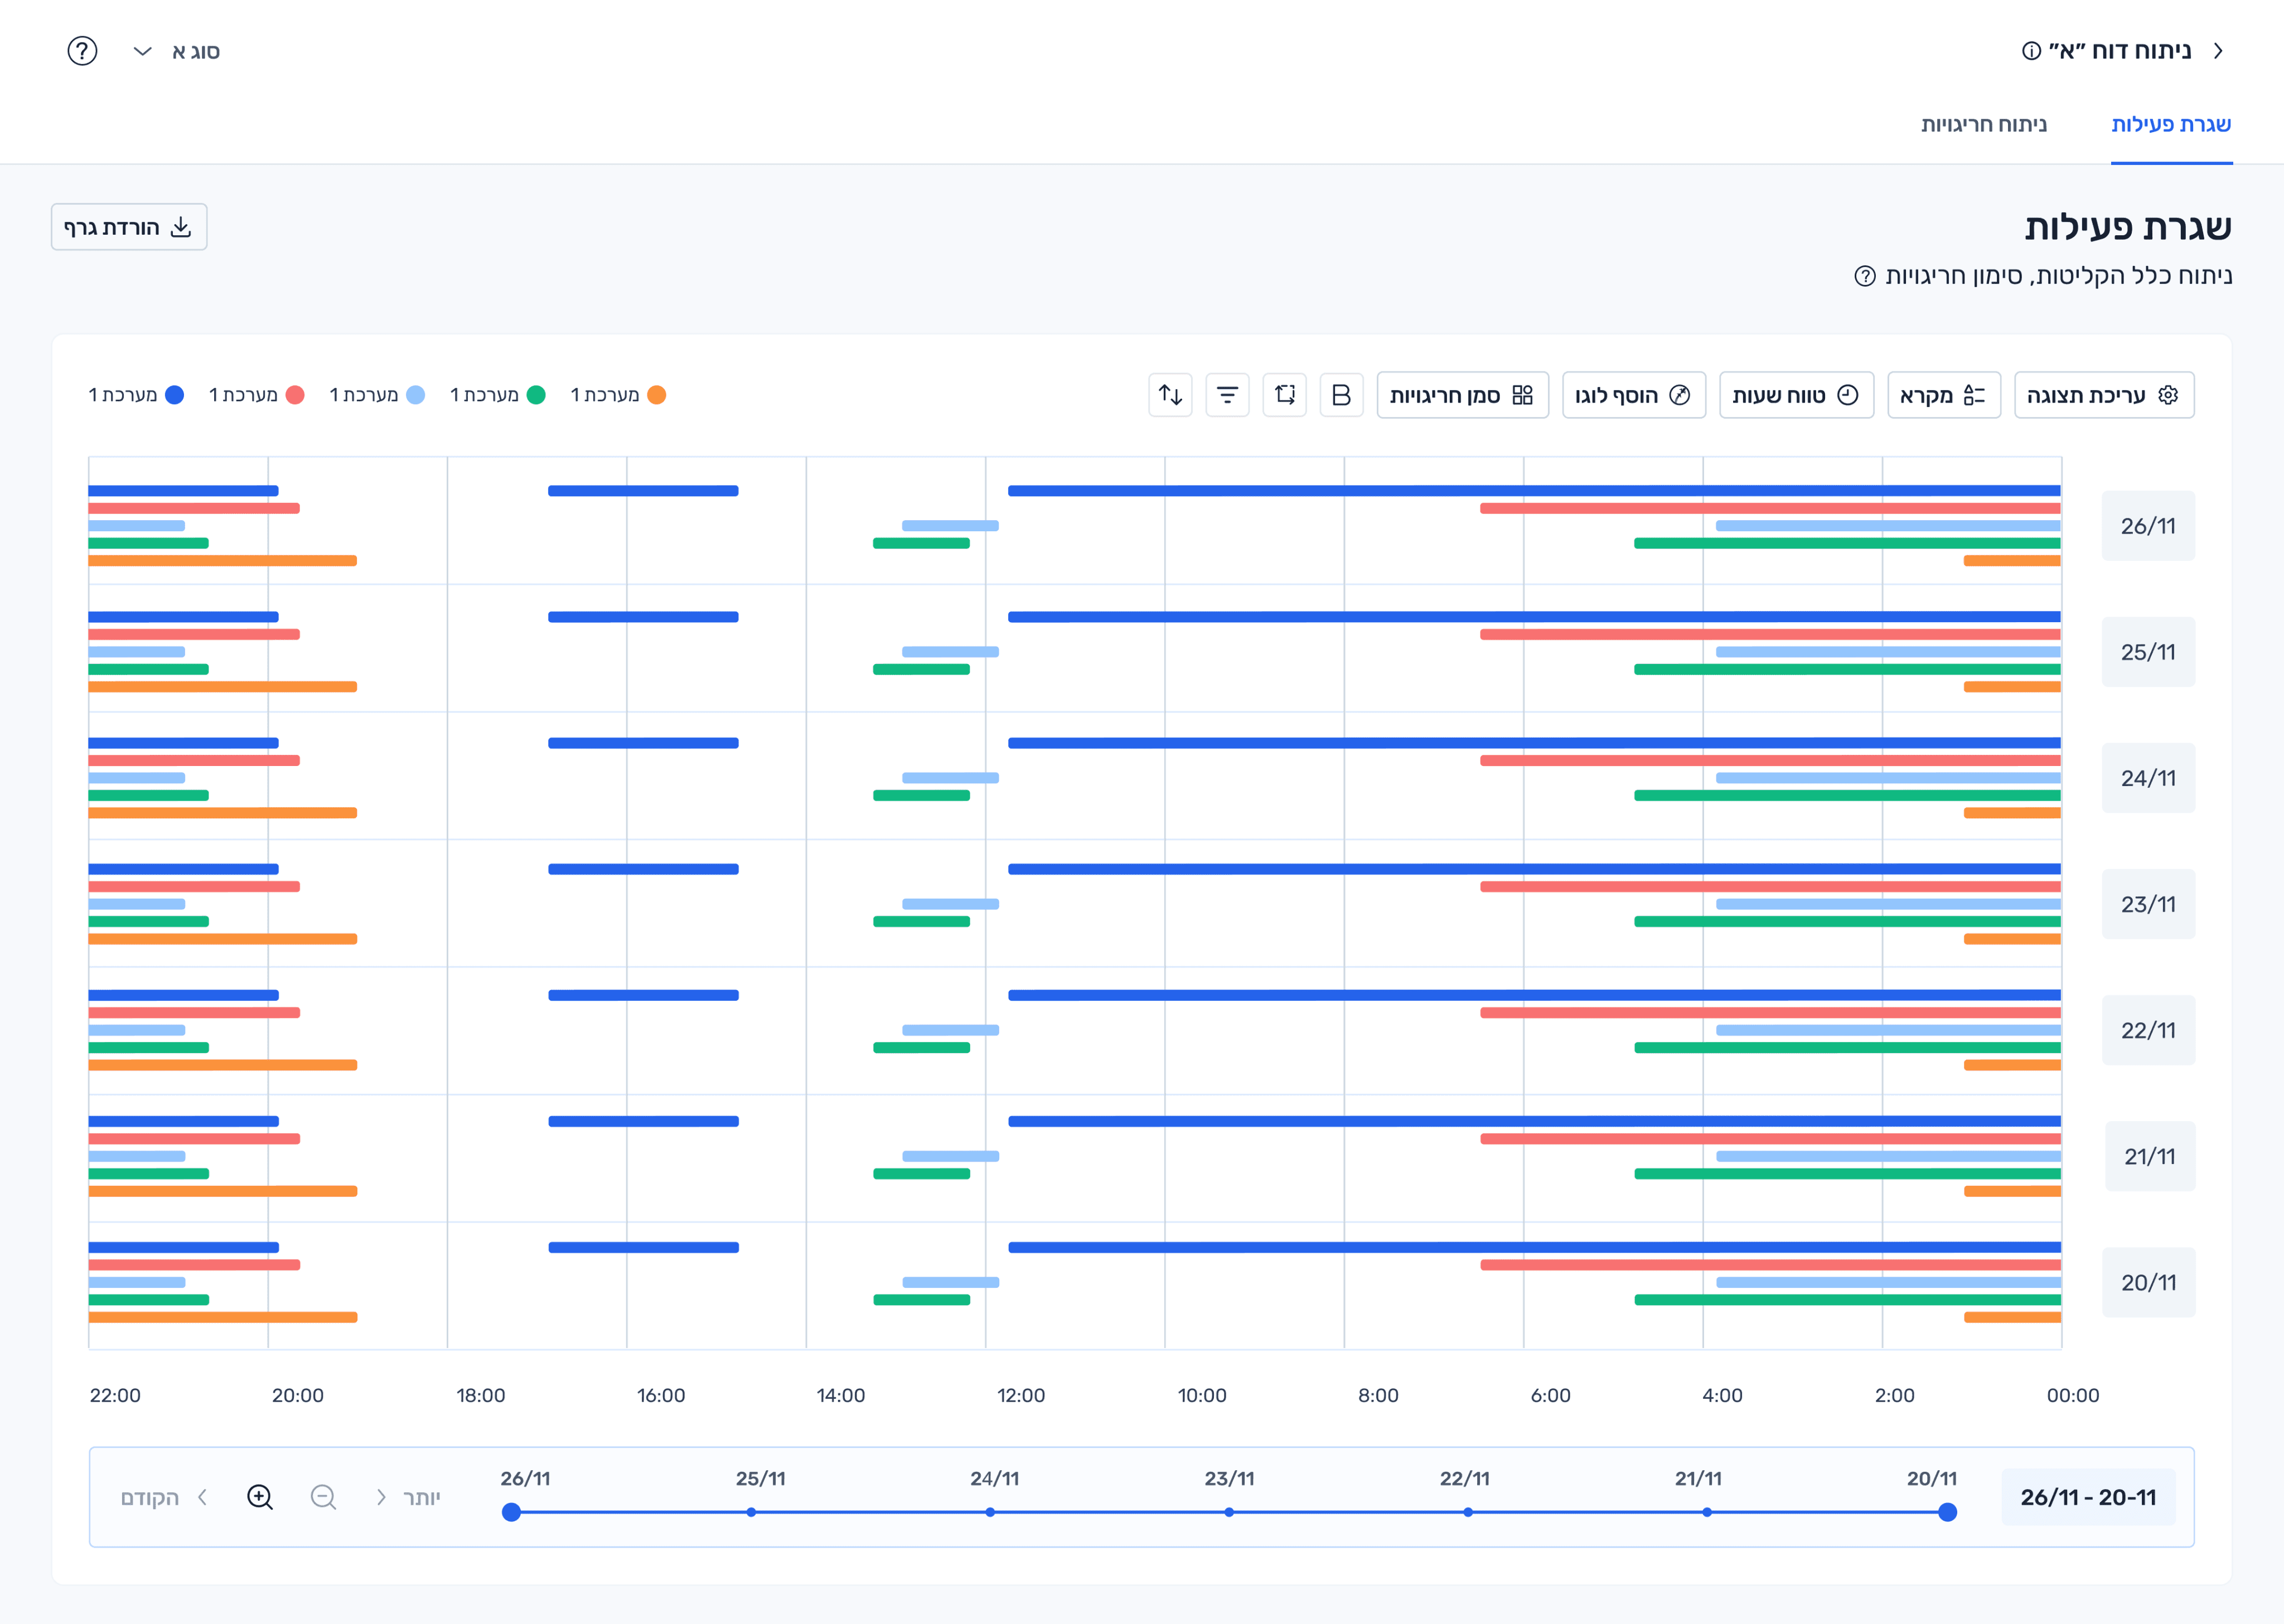Click the back chevron near ניתוח דוד

coord(2218,51)
